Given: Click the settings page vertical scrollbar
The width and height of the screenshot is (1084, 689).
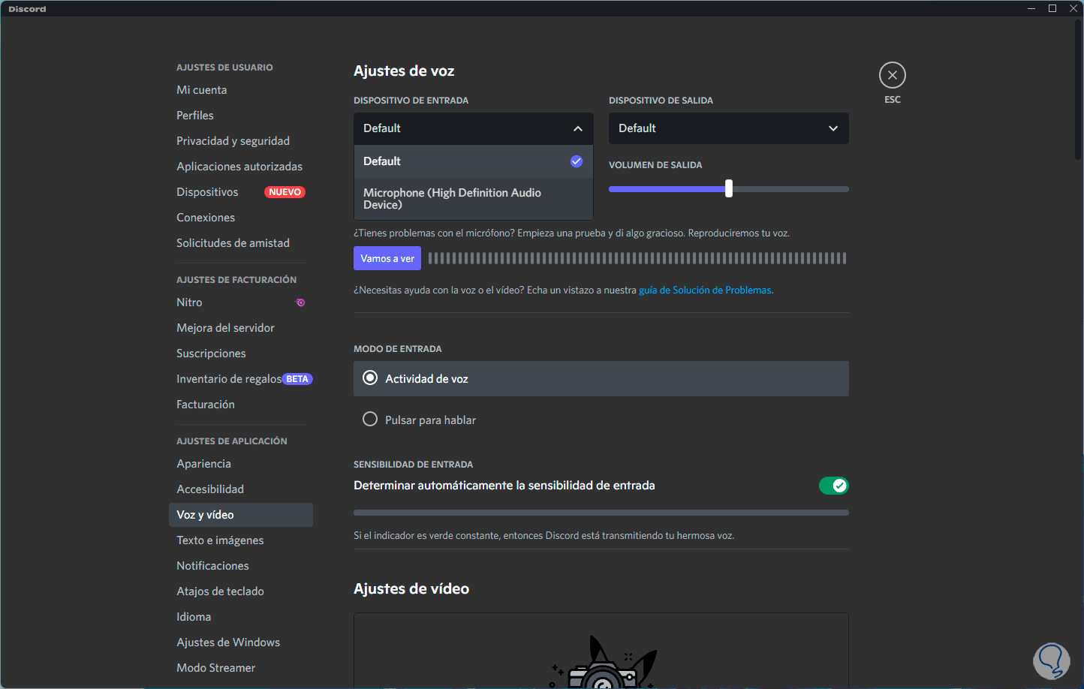Looking at the screenshot, I should point(1078,90).
